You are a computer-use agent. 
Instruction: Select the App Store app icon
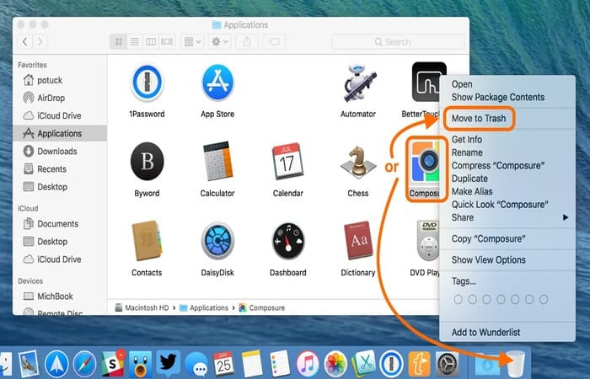click(x=217, y=83)
